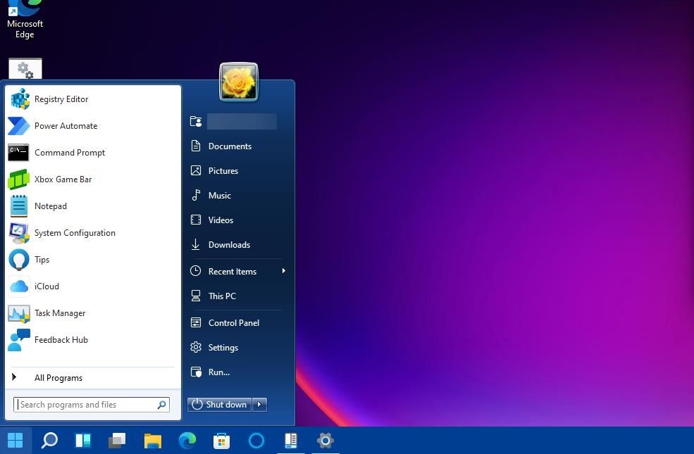Screen dimensions: 694x454
Task: Click the user account picture
Action: click(239, 81)
